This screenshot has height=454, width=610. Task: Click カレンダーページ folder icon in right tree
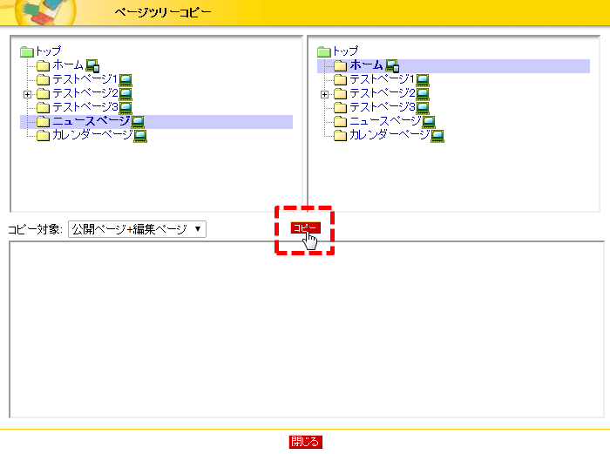pos(340,135)
